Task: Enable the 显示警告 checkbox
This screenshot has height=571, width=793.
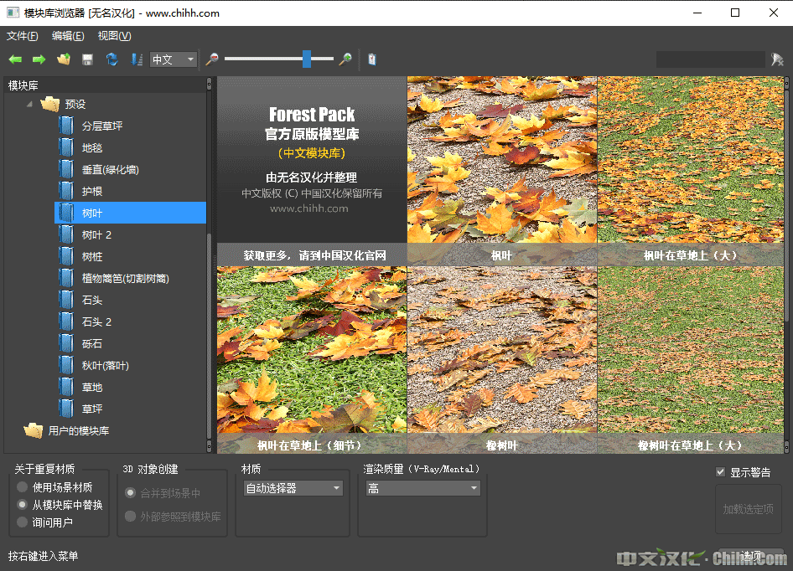Action: pos(720,472)
